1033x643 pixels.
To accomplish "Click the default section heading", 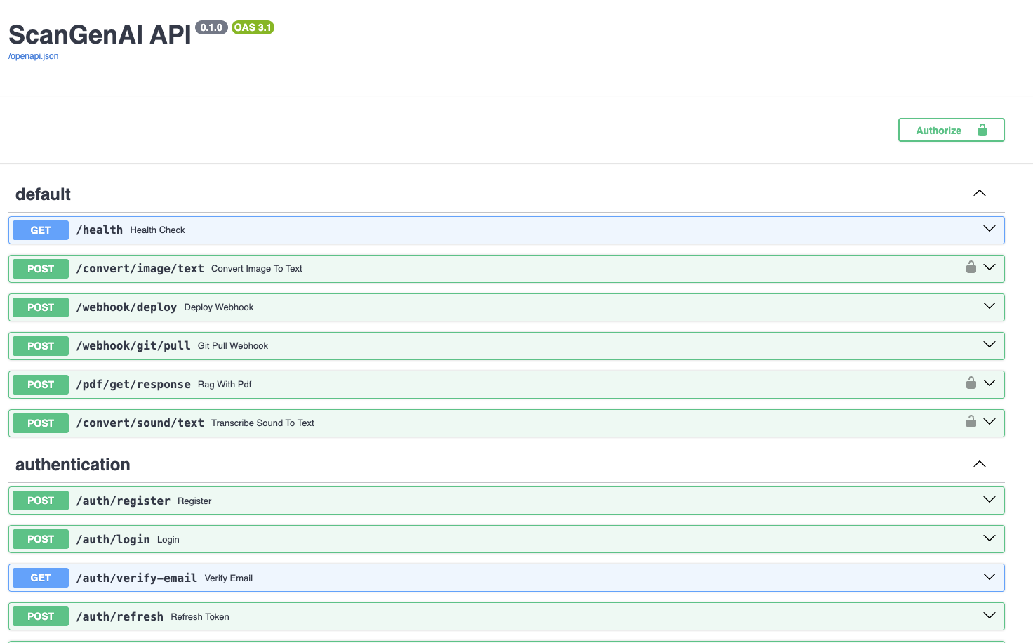I will (x=44, y=194).
